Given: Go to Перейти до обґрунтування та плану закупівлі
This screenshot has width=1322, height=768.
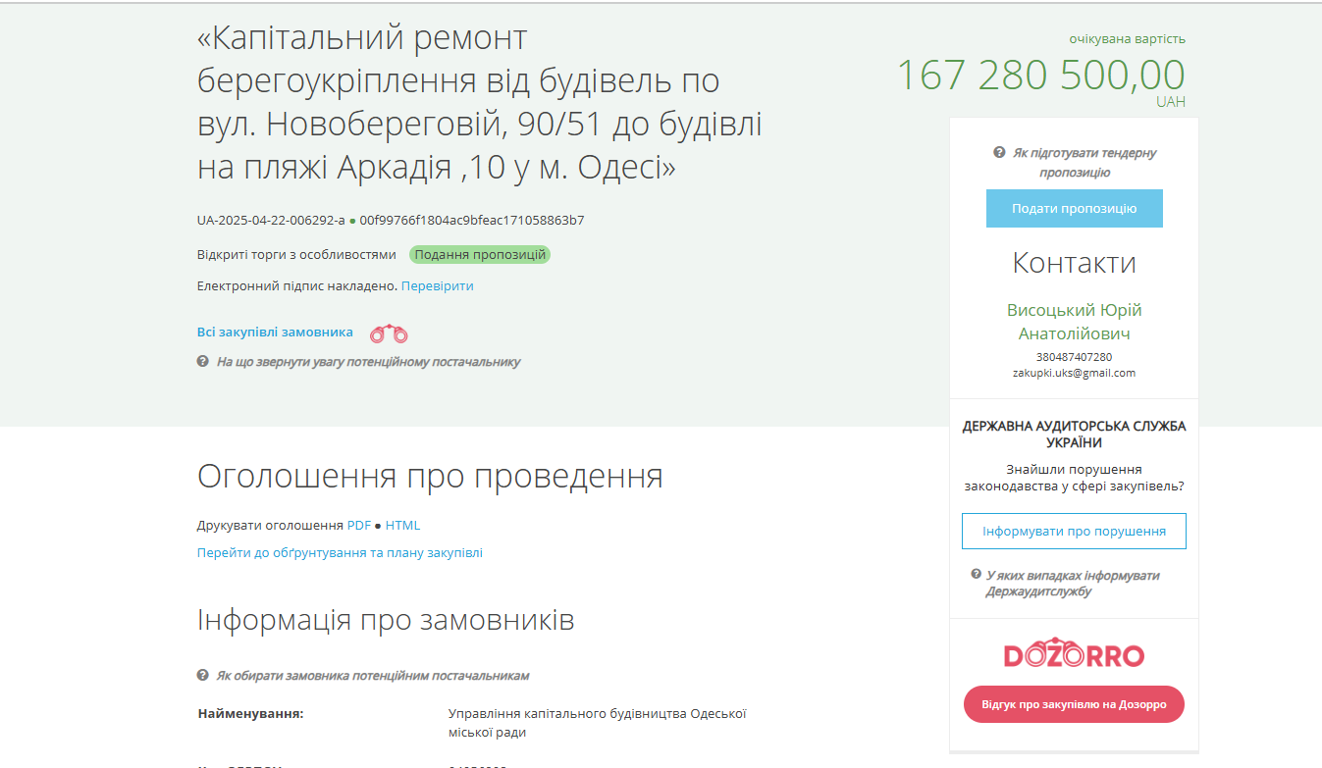Looking at the screenshot, I should (x=340, y=553).
